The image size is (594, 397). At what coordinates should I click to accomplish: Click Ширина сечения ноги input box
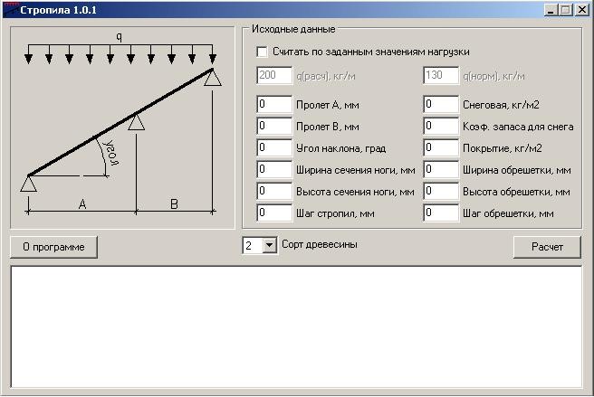[274, 169]
